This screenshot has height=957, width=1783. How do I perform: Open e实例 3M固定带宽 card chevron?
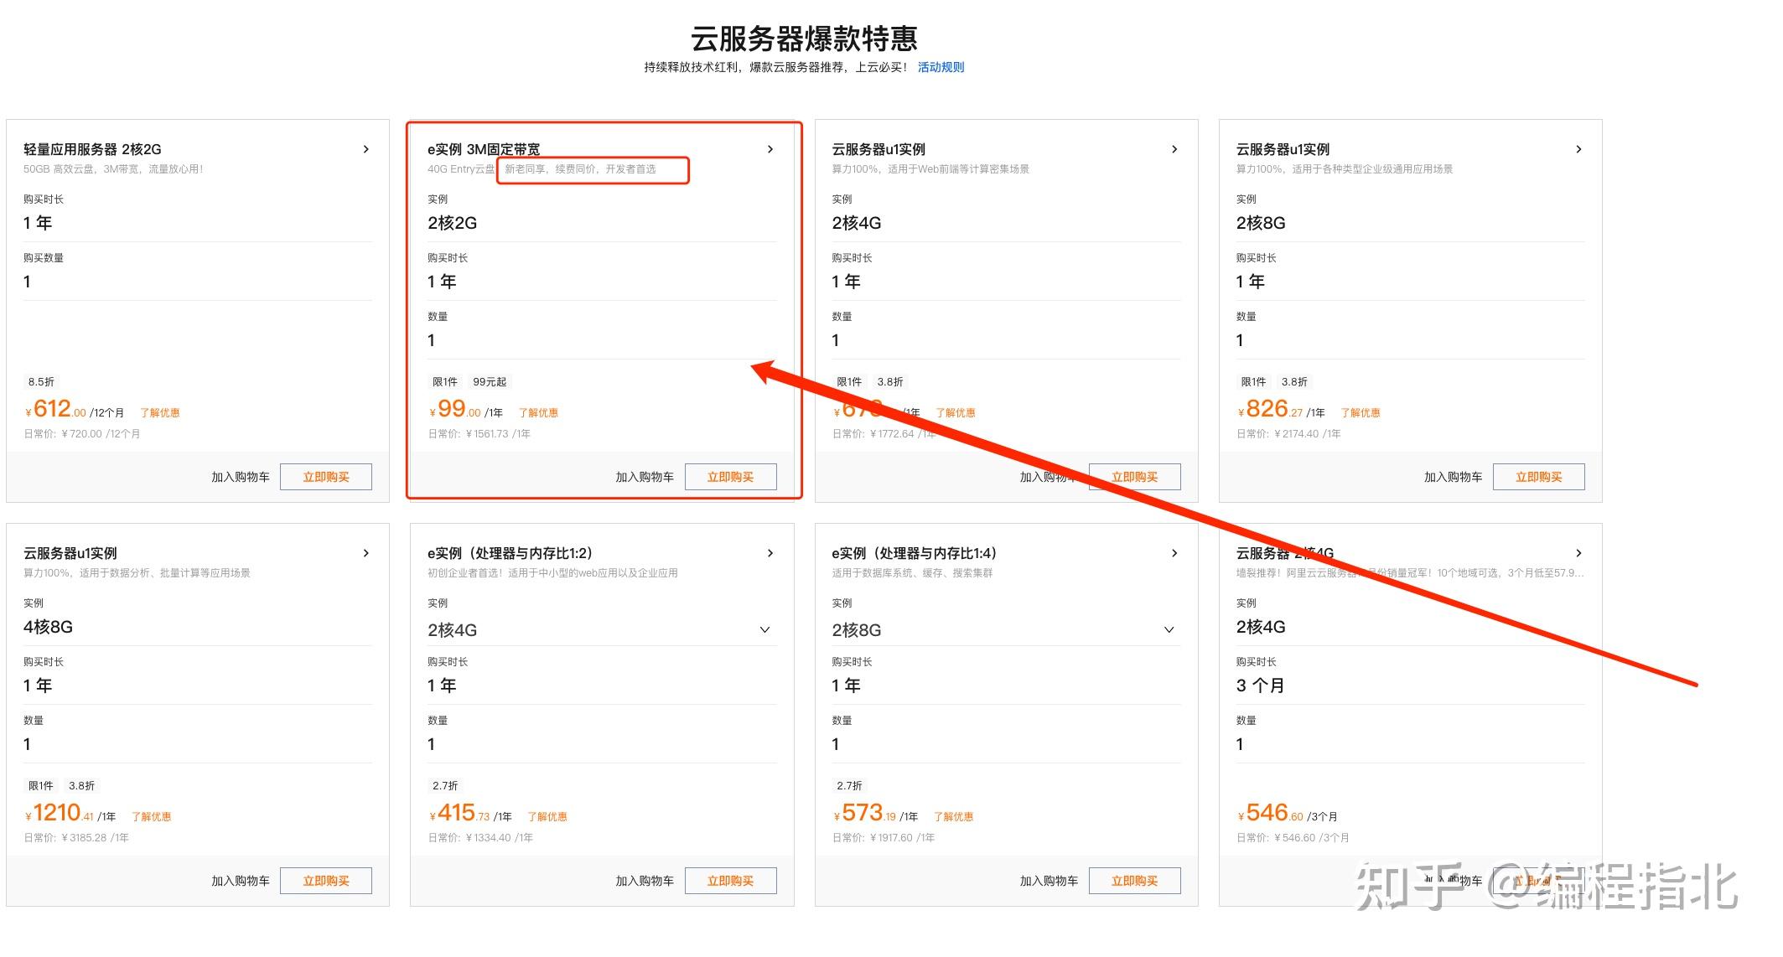[770, 149]
